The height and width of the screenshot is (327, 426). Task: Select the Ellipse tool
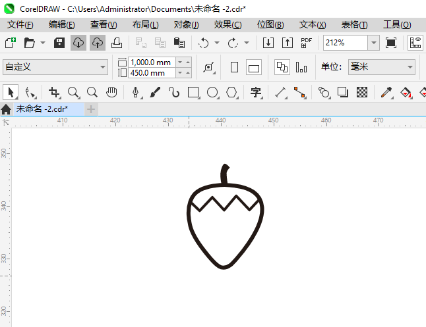point(212,92)
